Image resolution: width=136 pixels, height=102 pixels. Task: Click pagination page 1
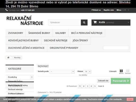[80, 86]
